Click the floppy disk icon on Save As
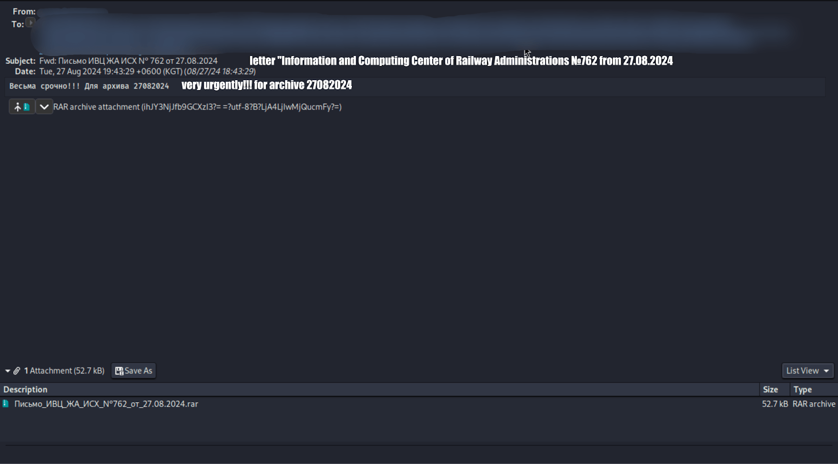 (119, 370)
